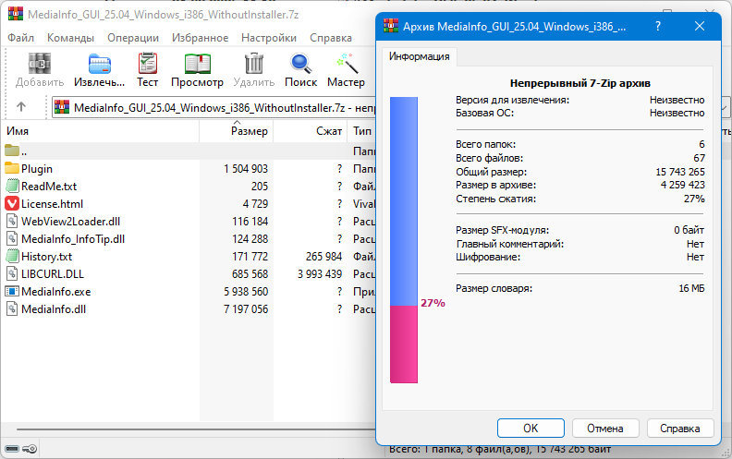Select MediaInfo.exe file name
The width and height of the screenshot is (732, 459).
pyautogui.click(x=56, y=292)
